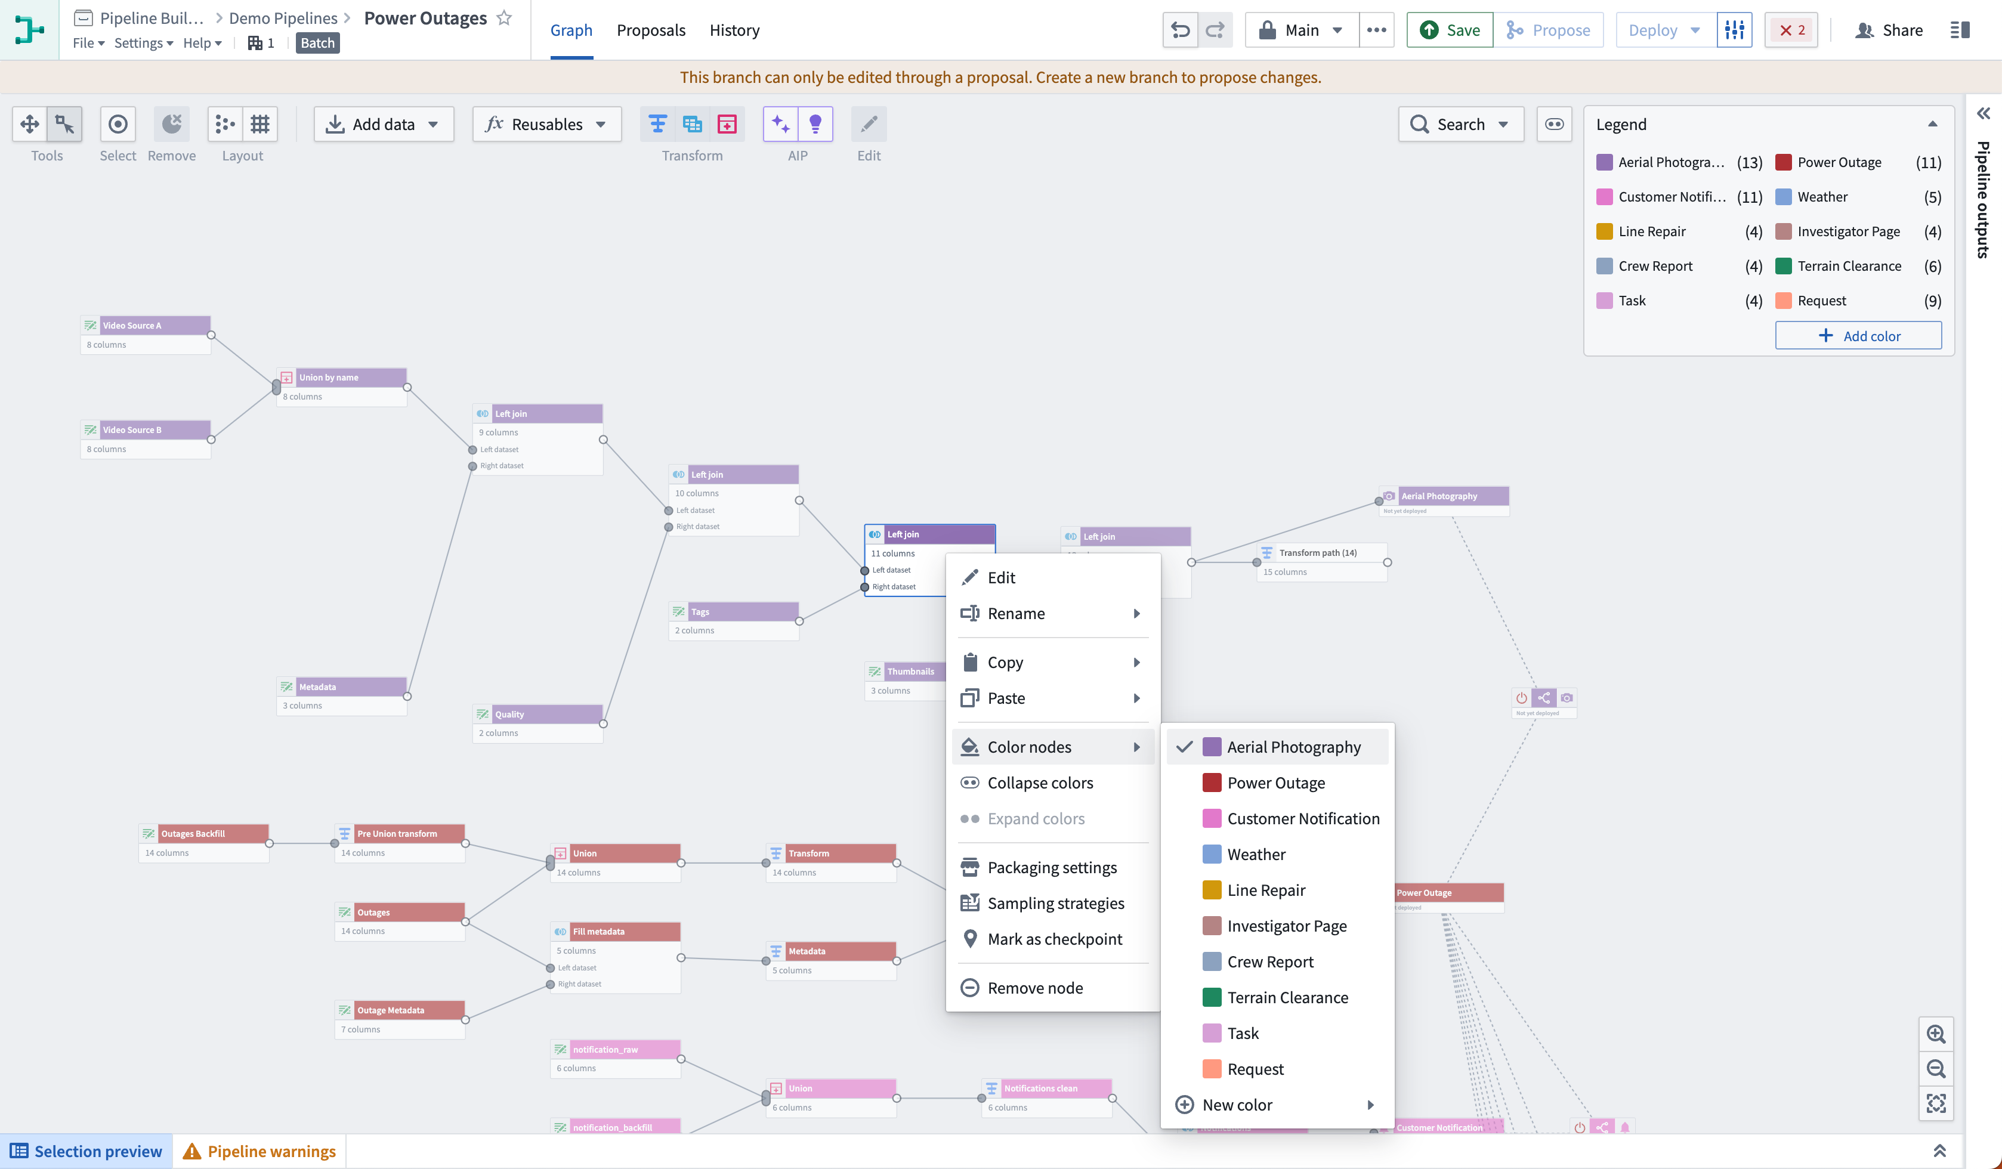Click the AIP transform icon
This screenshot has width=2002, height=1169.
(779, 124)
